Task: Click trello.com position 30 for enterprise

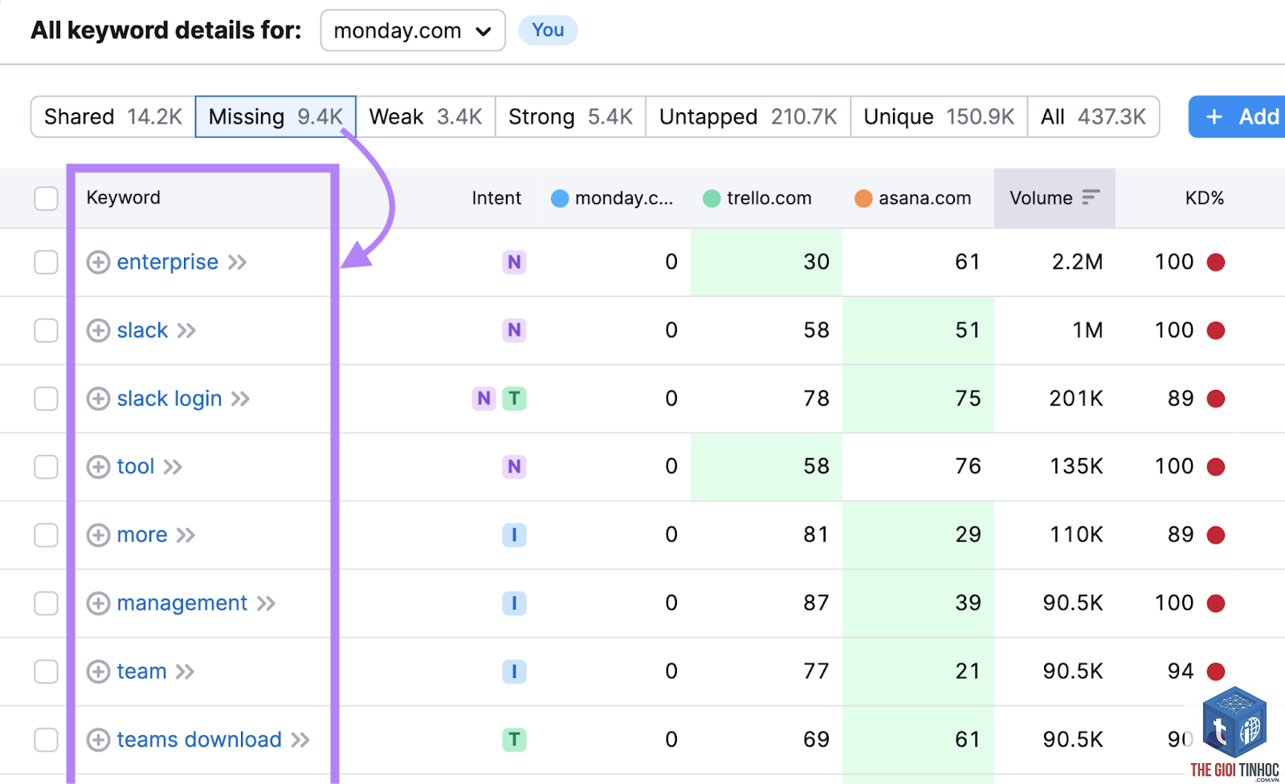Action: [816, 262]
